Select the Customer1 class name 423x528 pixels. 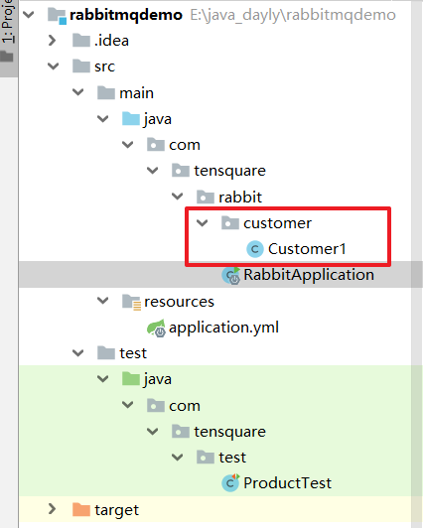tap(307, 249)
